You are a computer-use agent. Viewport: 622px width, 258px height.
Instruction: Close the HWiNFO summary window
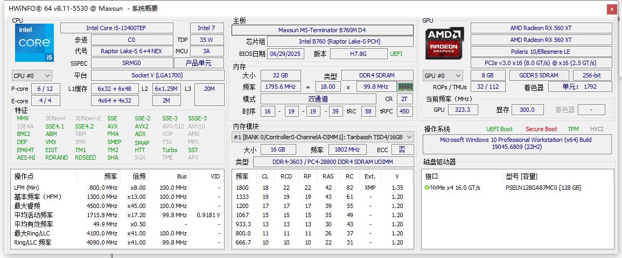pyautogui.click(x=612, y=10)
